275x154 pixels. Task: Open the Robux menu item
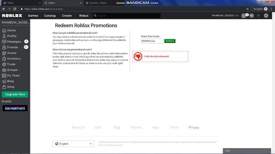(84, 15)
